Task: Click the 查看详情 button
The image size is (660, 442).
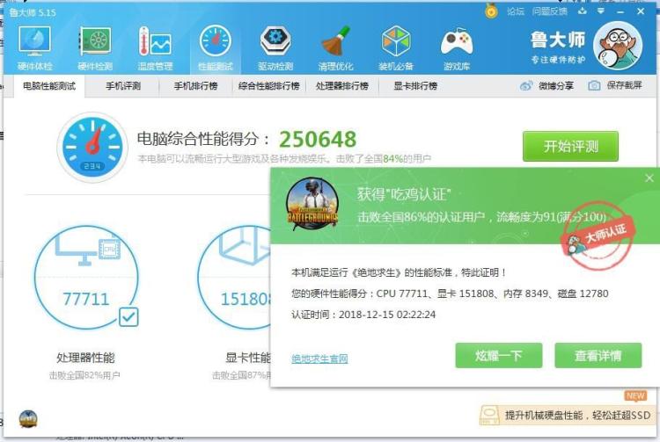Action: [598, 356]
